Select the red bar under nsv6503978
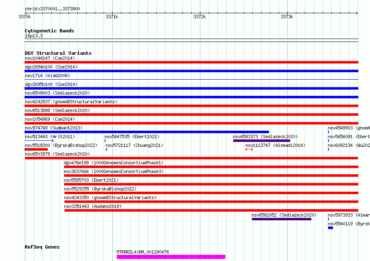This screenshot has height=261, width=370. (191, 158)
